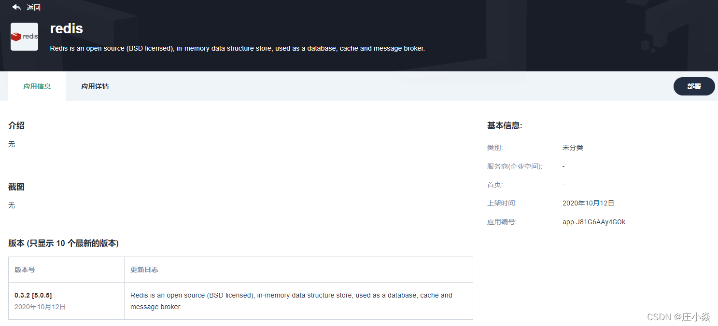The image size is (718, 326).
Task: Select app ID app-J81G6AAy4GOk
Action: click(x=594, y=222)
